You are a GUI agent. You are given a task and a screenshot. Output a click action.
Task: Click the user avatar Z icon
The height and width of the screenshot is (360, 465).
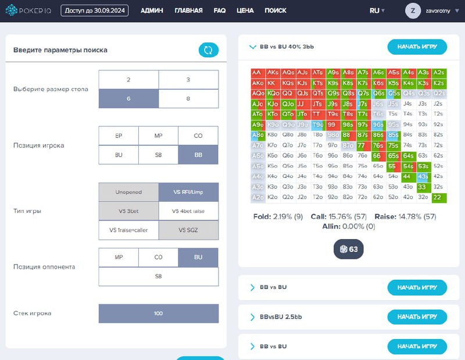(413, 10)
